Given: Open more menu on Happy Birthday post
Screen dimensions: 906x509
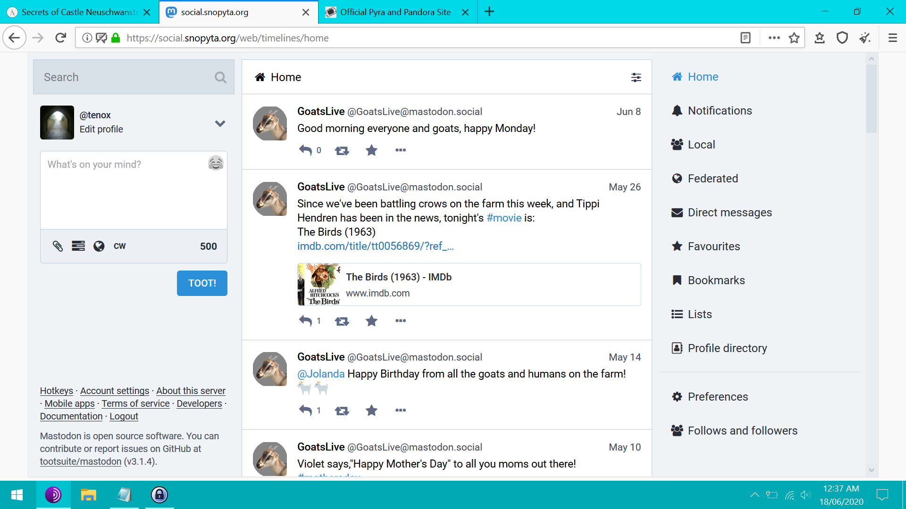Looking at the screenshot, I should point(401,410).
